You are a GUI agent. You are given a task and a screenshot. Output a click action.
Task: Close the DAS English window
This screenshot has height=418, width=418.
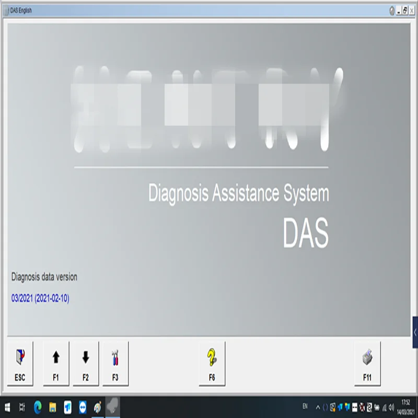tap(412, 11)
